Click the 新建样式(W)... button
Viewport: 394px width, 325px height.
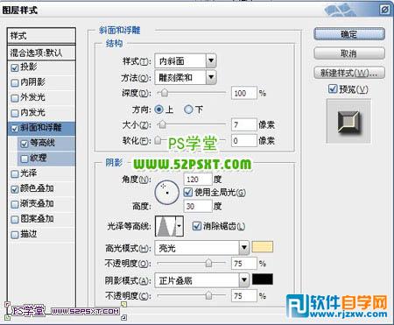click(349, 73)
